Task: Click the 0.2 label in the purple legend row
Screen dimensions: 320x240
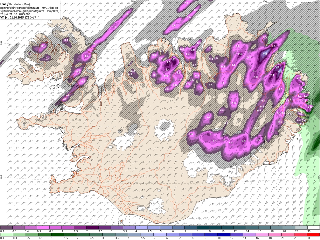Action: coord(2,231)
